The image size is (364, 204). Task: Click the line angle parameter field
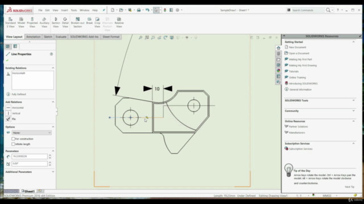point(30,164)
